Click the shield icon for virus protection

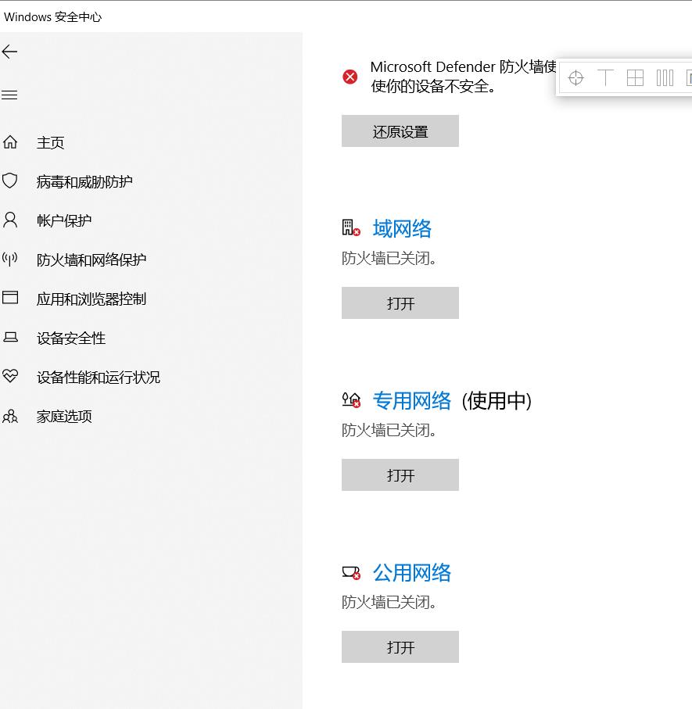(10, 181)
